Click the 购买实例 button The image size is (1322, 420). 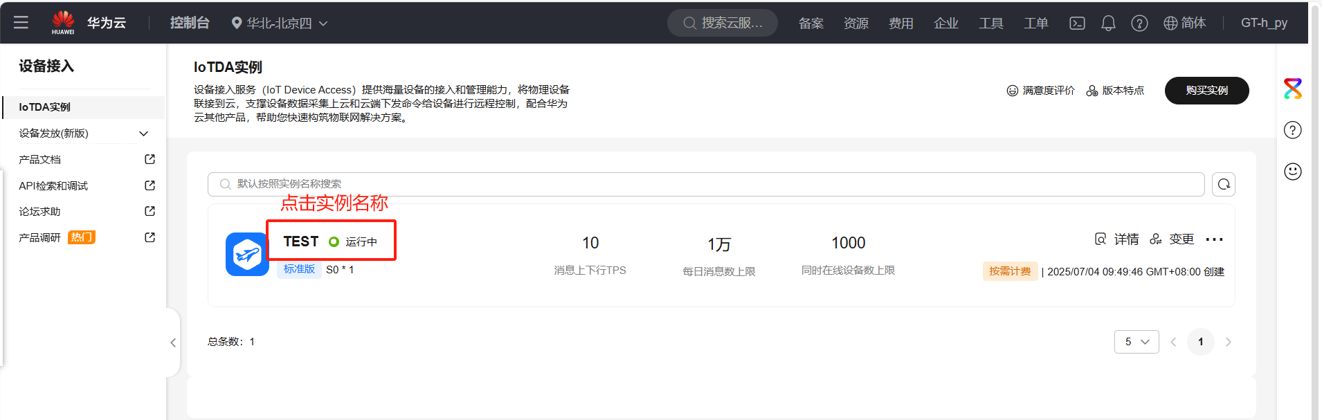[x=1206, y=91]
